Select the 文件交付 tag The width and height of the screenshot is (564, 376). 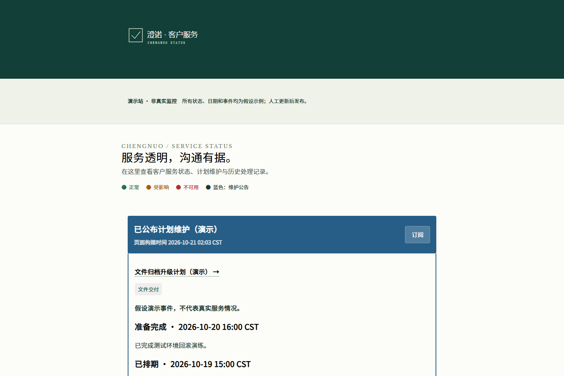coord(148,289)
